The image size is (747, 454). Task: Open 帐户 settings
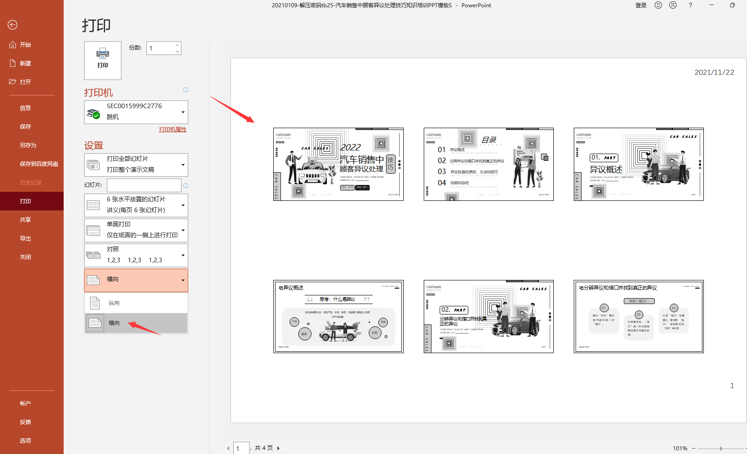(x=25, y=403)
